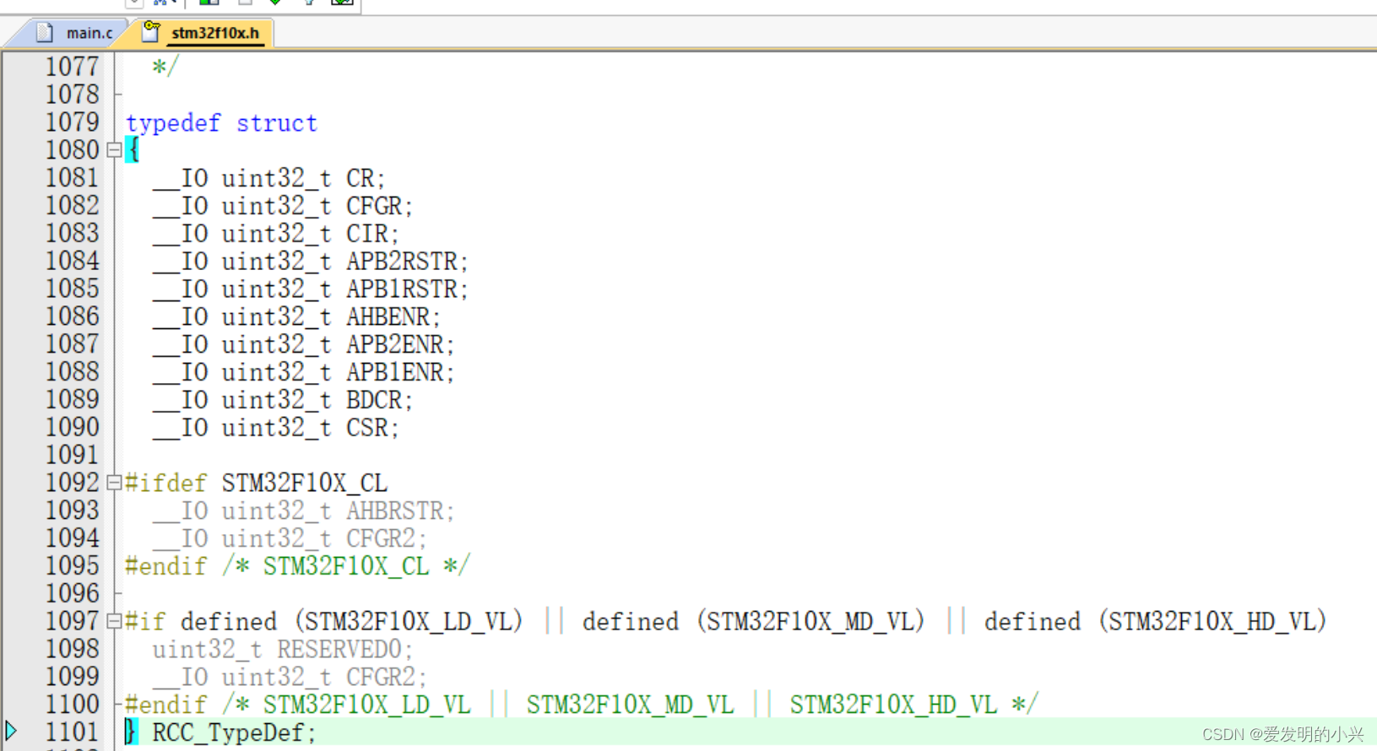Click 'defined (STM32F10X_MD_VL)' in line 1097

pyautogui.click(x=754, y=622)
